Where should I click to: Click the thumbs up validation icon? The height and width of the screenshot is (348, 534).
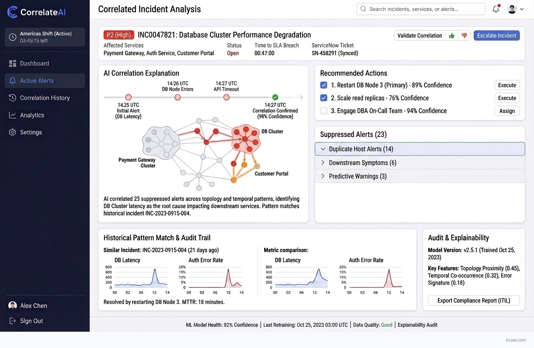451,36
